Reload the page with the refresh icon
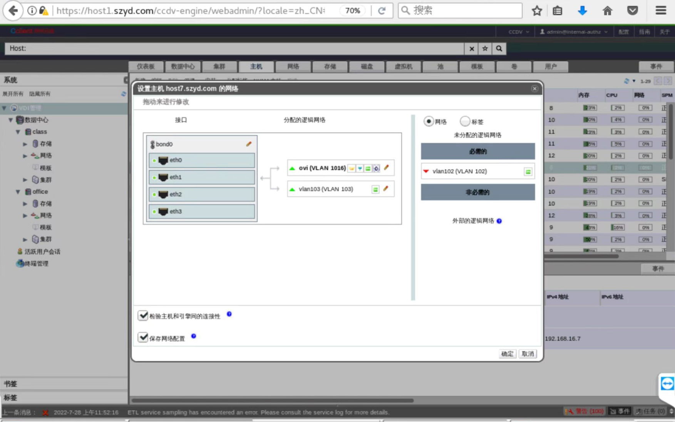Image resolution: width=675 pixels, height=422 pixels. [382, 11]
